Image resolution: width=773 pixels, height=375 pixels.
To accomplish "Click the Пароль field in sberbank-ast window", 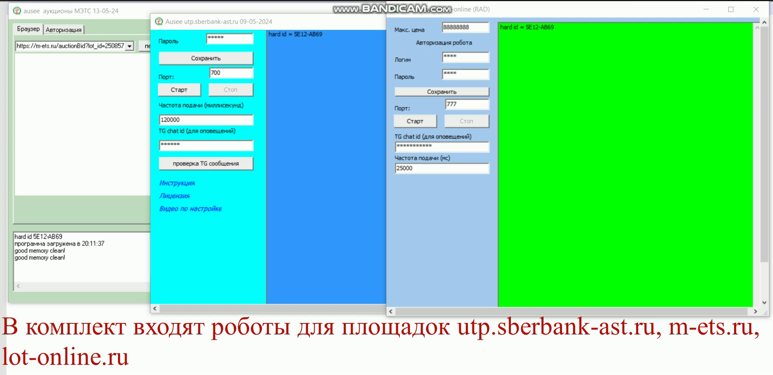I will [230, 38].
